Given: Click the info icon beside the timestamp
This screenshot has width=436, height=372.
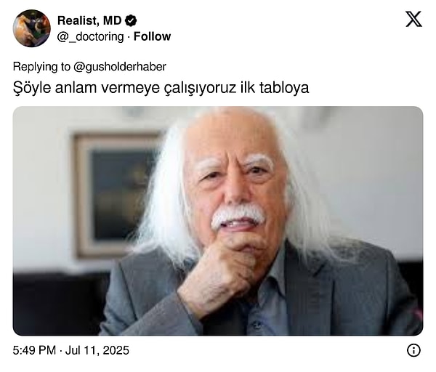Looking at the screenshot, I should 413,350.
